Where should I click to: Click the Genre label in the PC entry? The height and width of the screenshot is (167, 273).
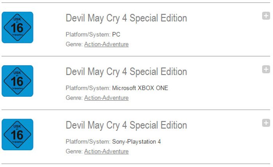pos(74,44)
